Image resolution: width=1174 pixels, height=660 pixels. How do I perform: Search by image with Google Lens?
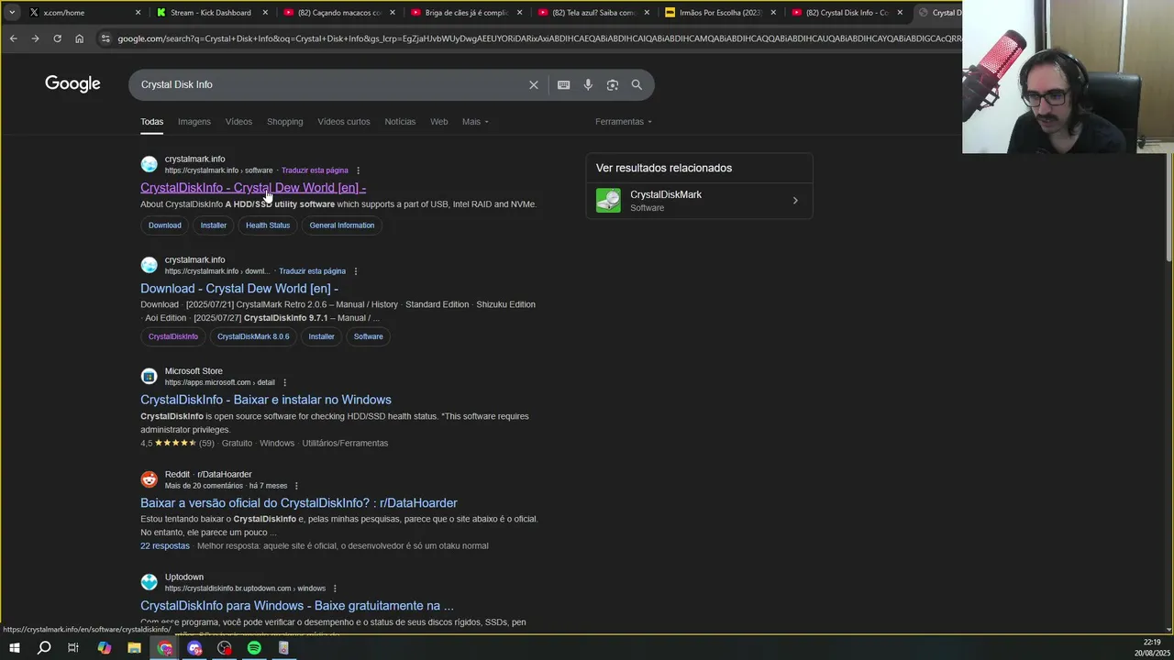613,84
